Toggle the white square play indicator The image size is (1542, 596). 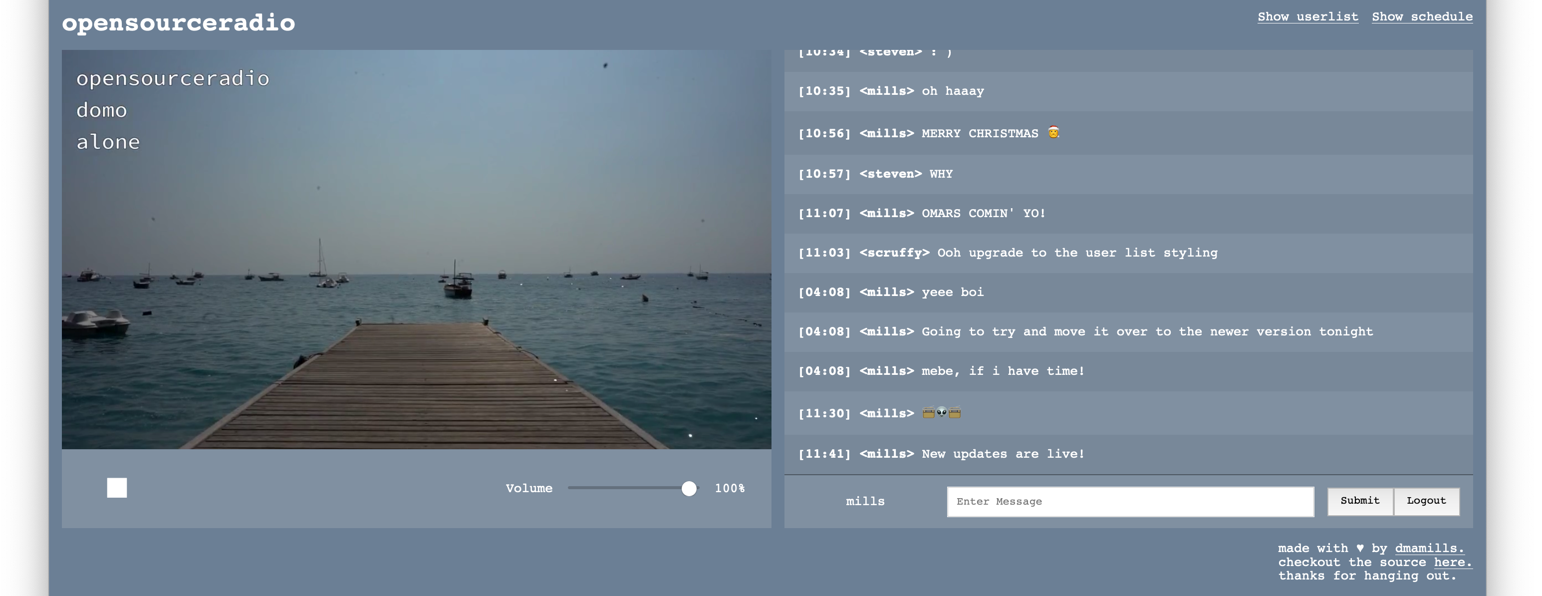click(115, 488)
